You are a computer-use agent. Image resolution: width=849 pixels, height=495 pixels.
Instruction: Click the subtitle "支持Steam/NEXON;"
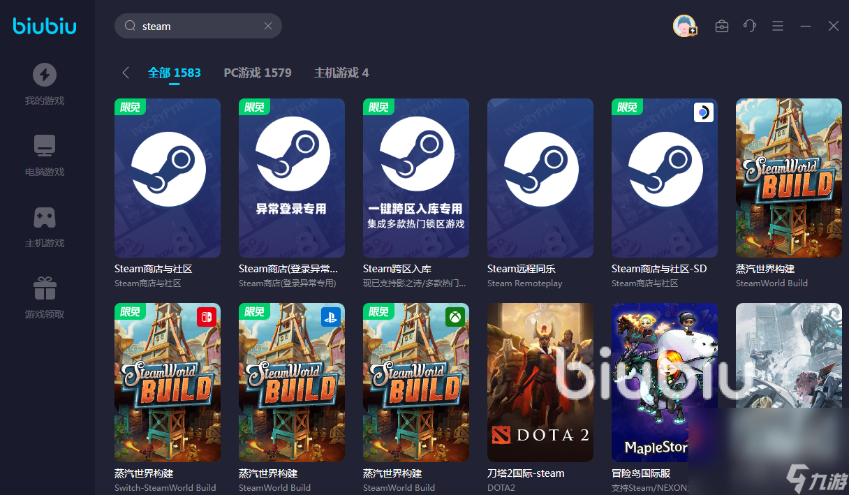pyautogui.click(x=650, y=488)
